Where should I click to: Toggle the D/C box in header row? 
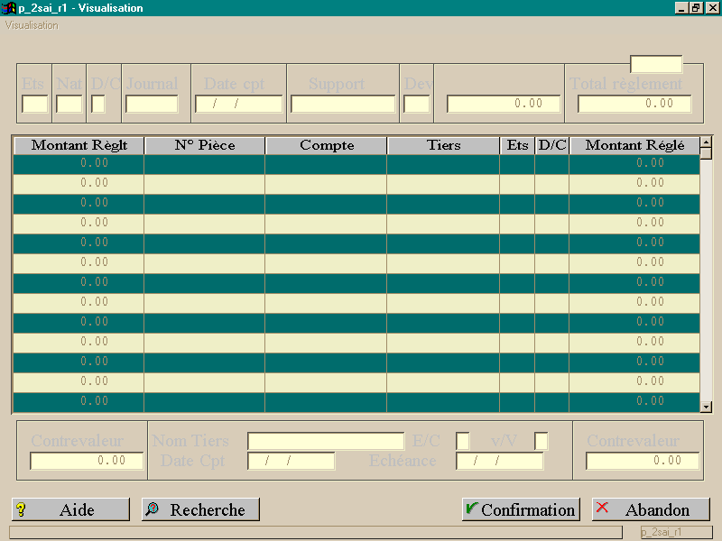pos(98,104)
